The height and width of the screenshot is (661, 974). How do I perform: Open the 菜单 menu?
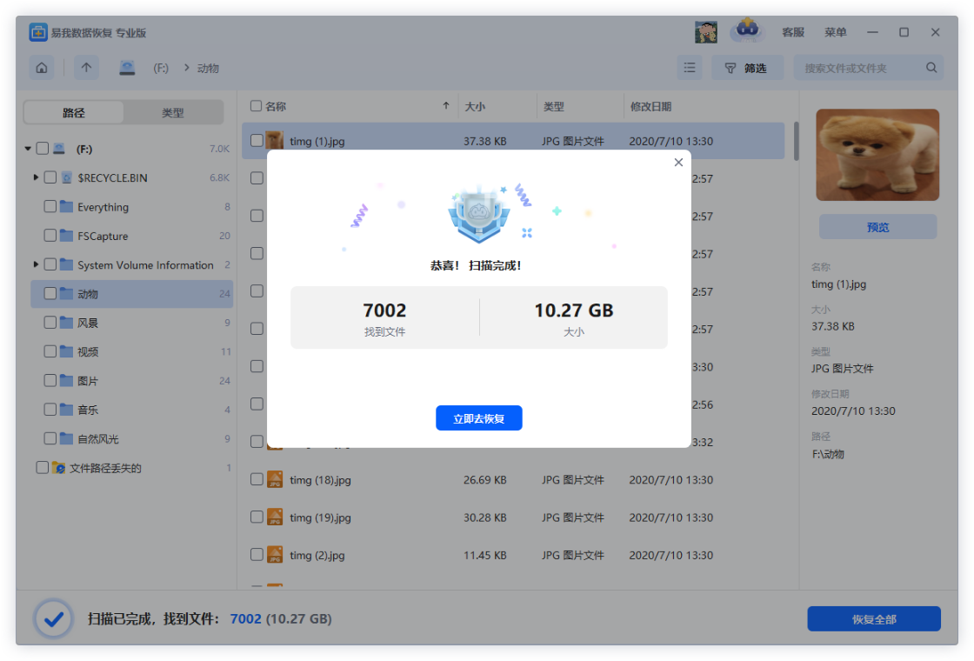(x=835, y=32)
